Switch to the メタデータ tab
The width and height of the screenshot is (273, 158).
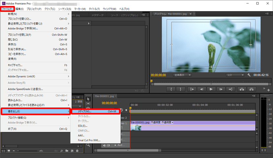pos(98,15)
